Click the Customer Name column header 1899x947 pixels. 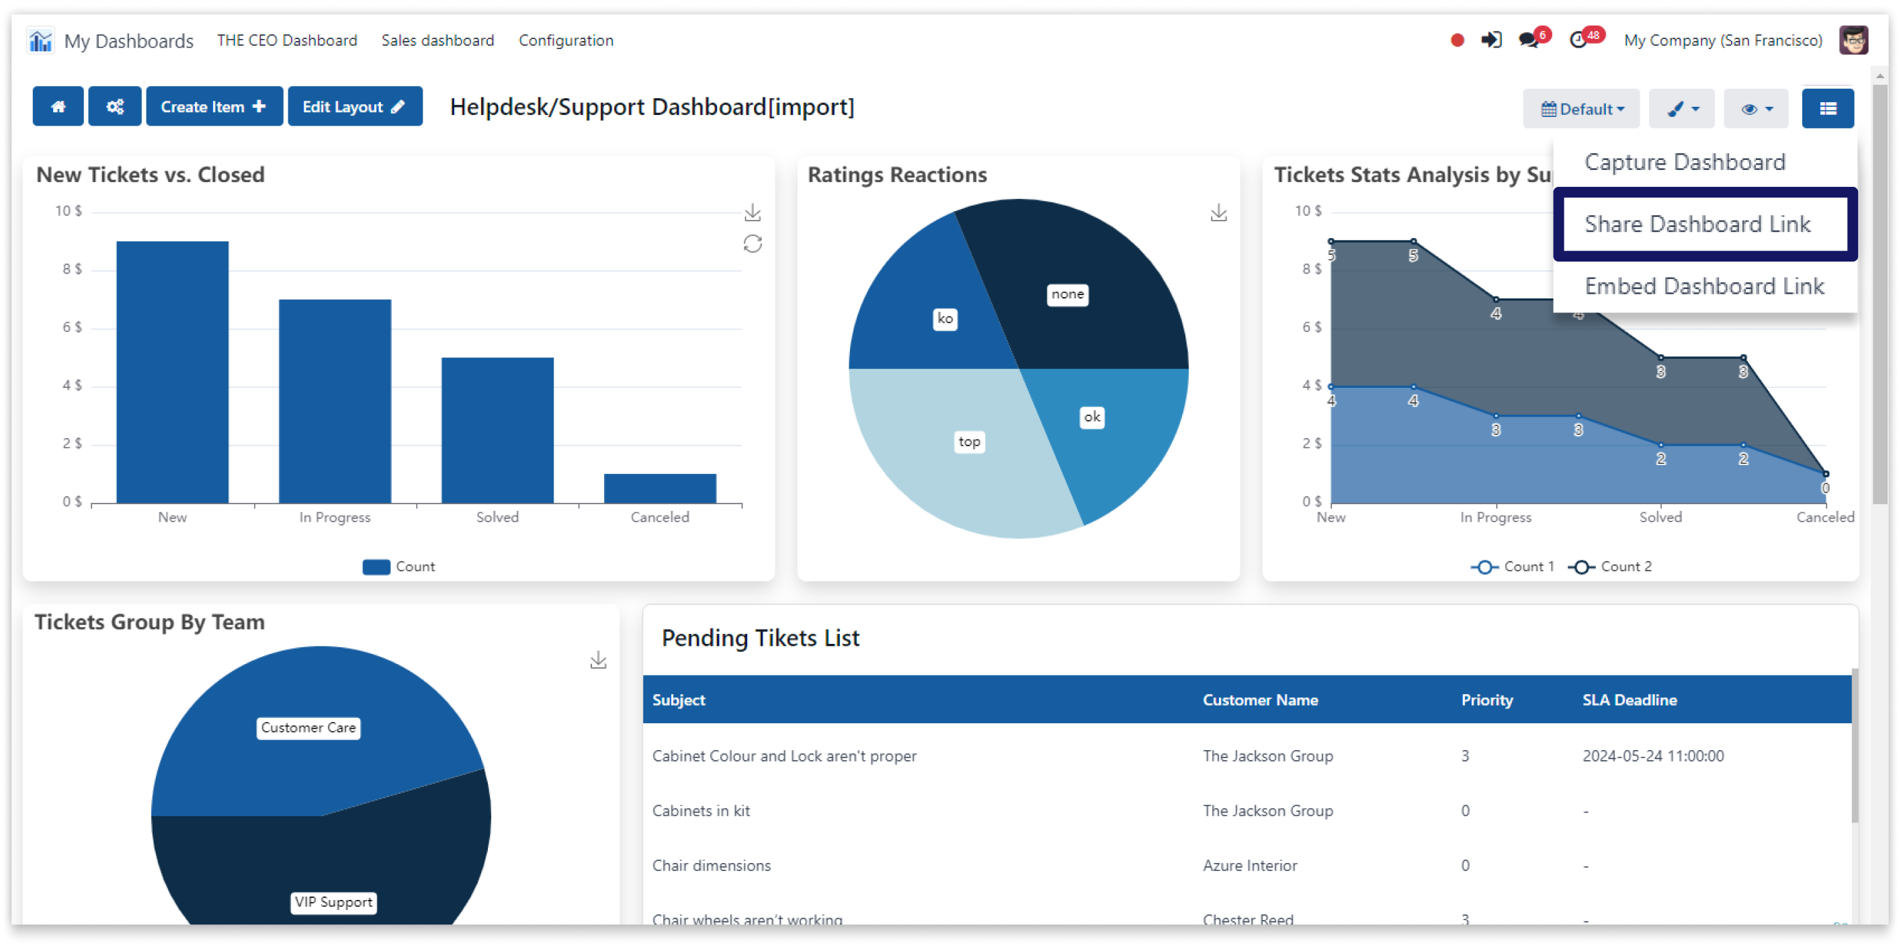(1260, 700)
